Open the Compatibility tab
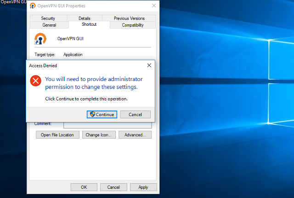294x198 pixels. [x=133, y=25]
